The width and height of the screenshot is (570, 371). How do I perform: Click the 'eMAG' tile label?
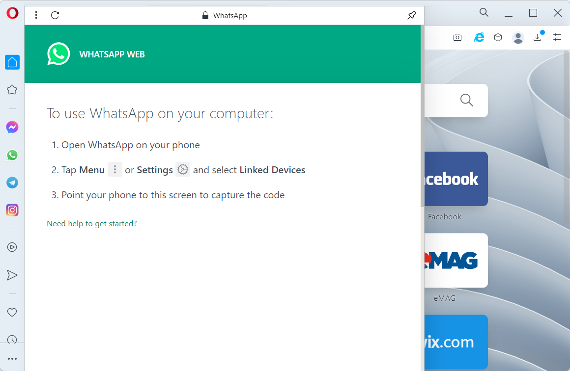445,298
